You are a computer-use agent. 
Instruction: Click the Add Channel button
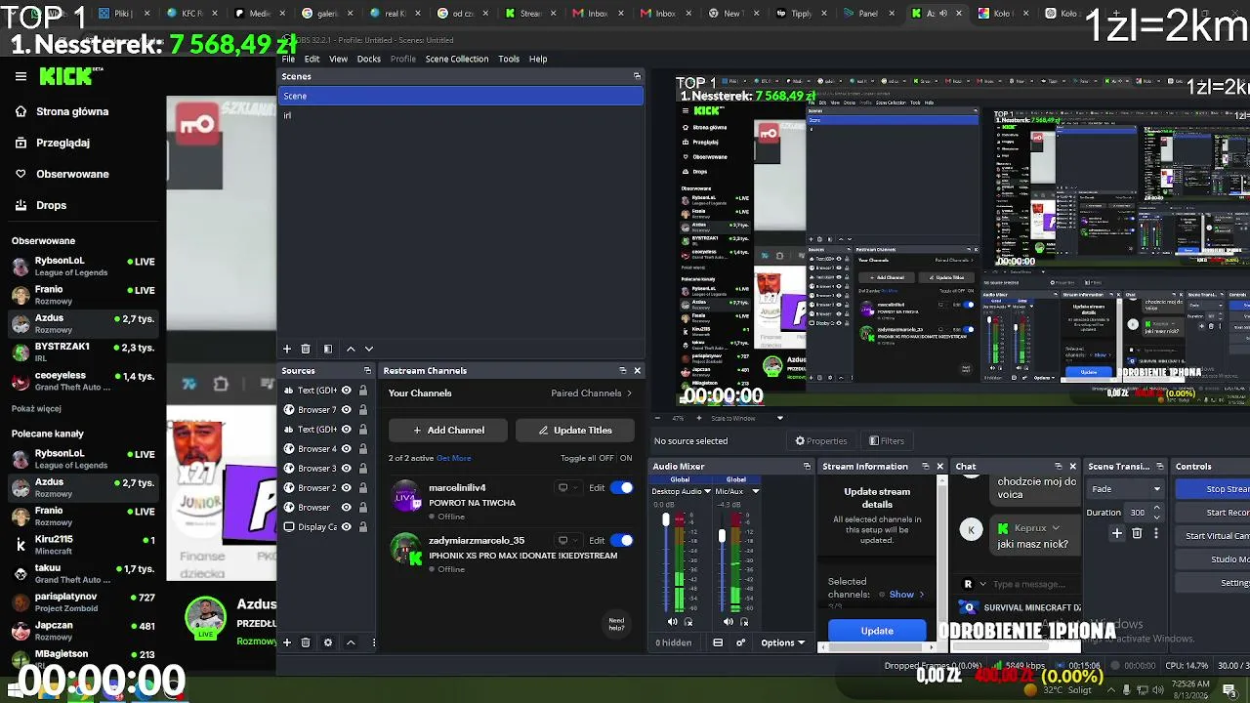point(448,431)
